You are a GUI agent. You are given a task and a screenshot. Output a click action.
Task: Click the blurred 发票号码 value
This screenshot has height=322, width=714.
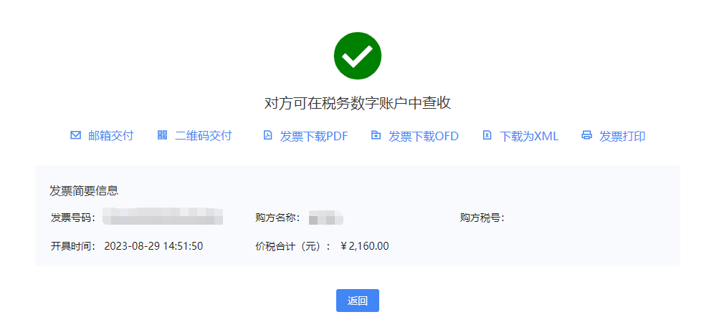163,215
